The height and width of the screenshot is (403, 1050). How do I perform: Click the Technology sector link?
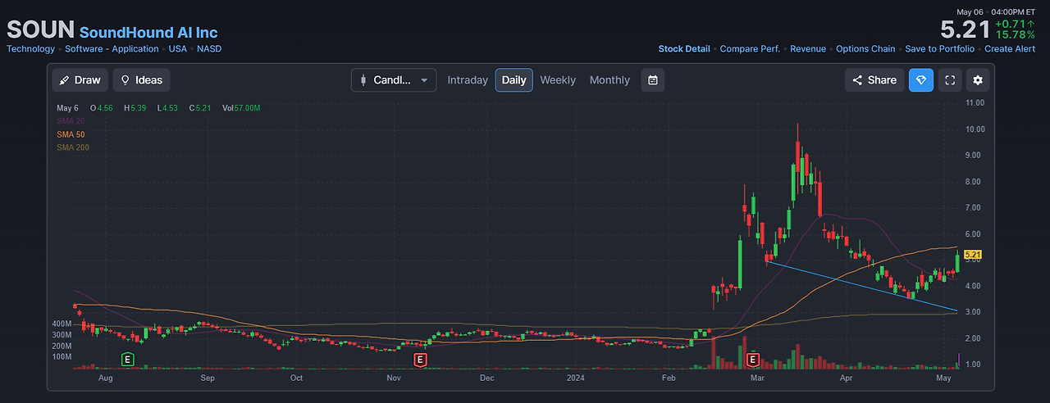click(x=31, y=49)
